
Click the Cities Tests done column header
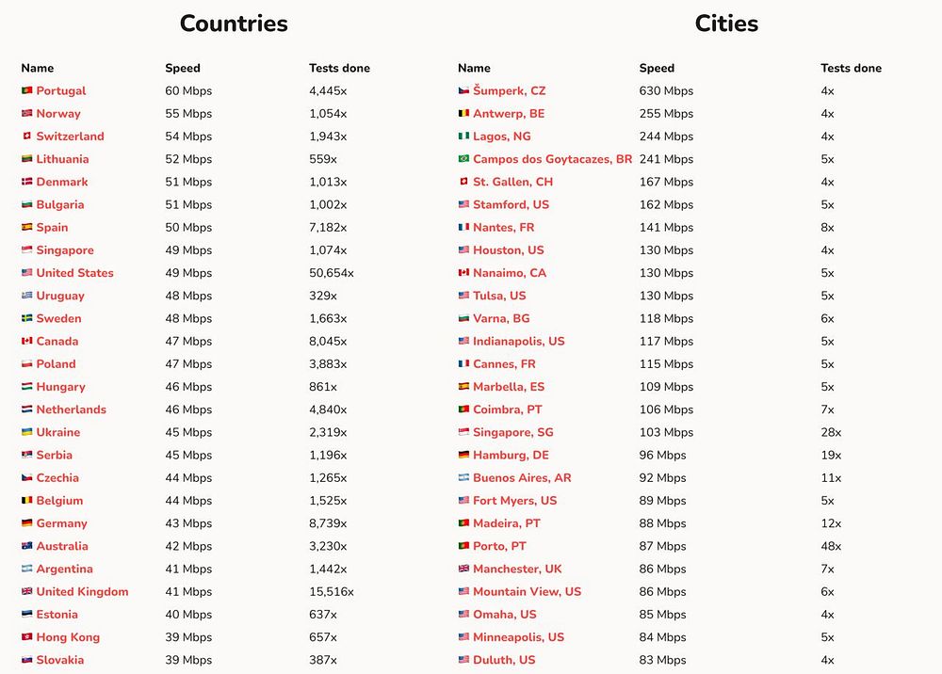pos(852,68)
